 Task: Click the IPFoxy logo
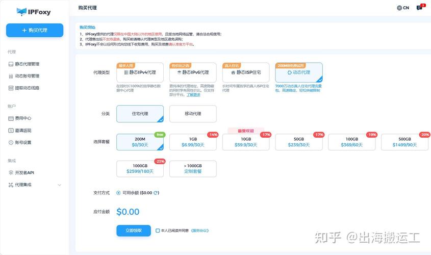34,12
